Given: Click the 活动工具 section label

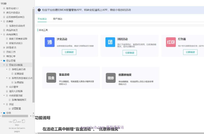Looking at the screenshot, I should 43,30.
